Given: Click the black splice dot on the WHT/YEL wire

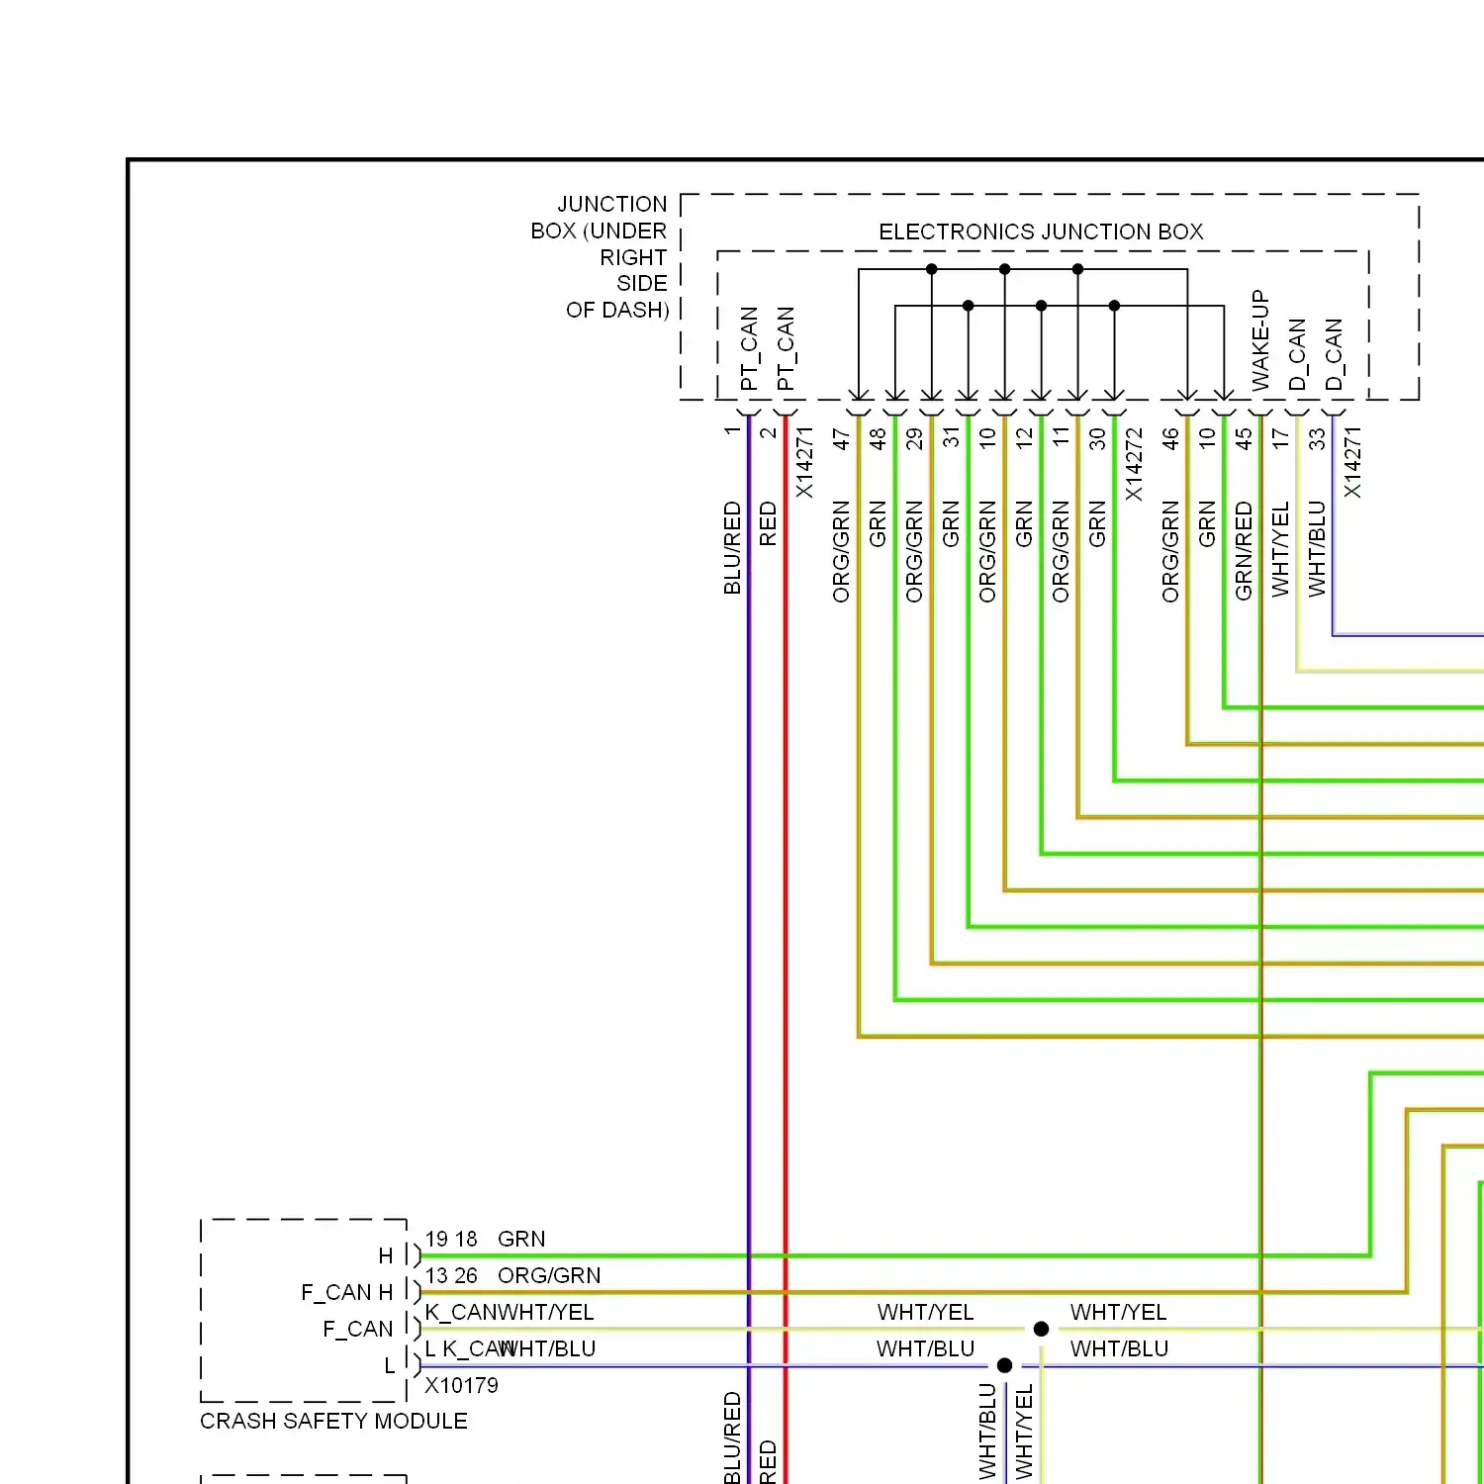Looking at the screenshot, I should point(1041,1329).
